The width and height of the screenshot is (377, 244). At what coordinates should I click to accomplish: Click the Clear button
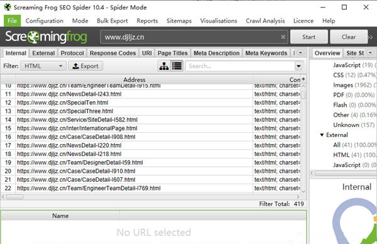point(349,37)
